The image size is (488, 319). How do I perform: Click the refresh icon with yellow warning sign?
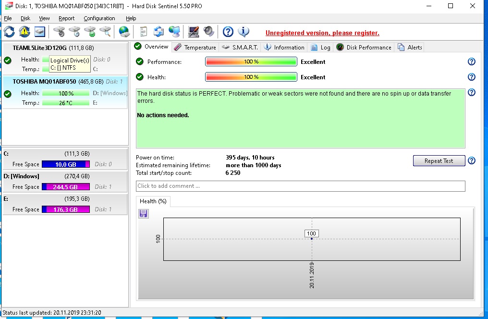24,31
